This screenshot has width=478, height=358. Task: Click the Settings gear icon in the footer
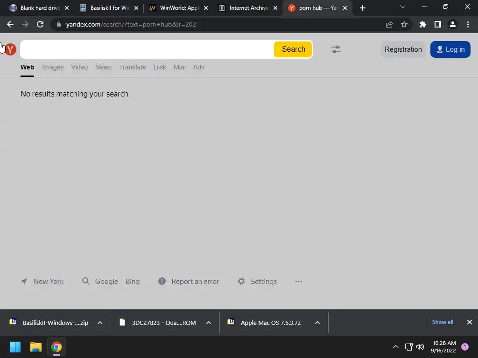point(241,281)
